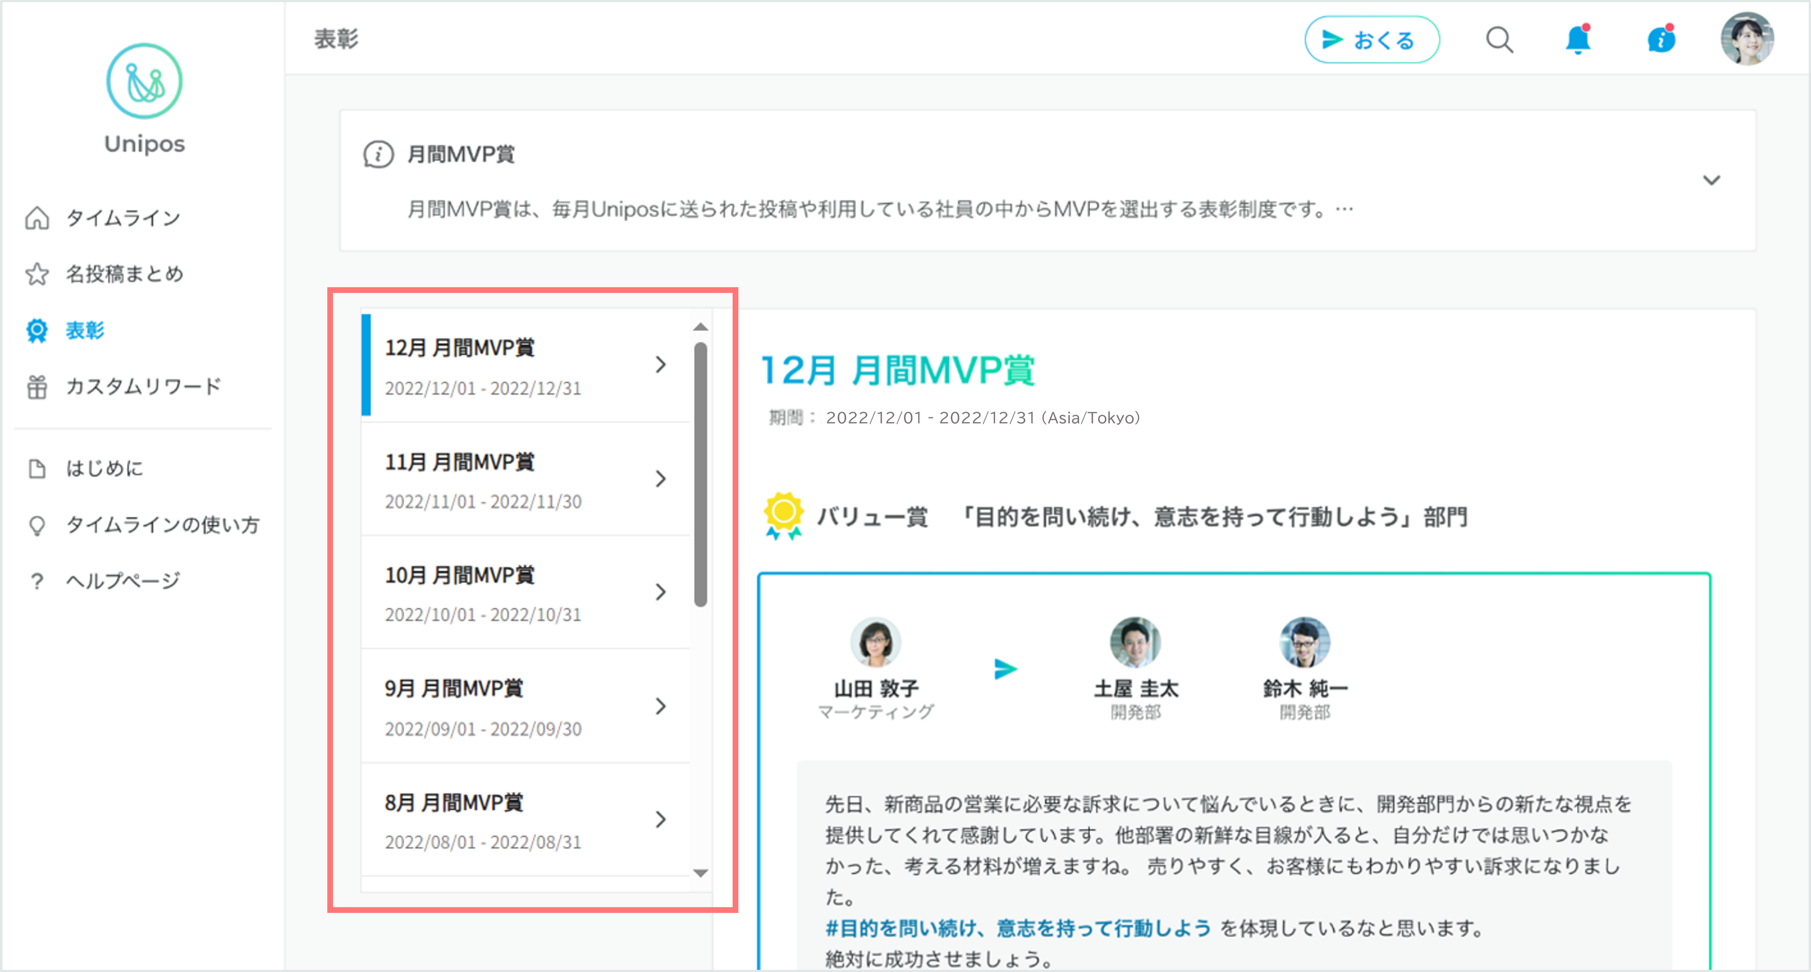Open notifications bell icon
The height and width of the screenshot is (972, 1811).
(x=1578, y=40)
